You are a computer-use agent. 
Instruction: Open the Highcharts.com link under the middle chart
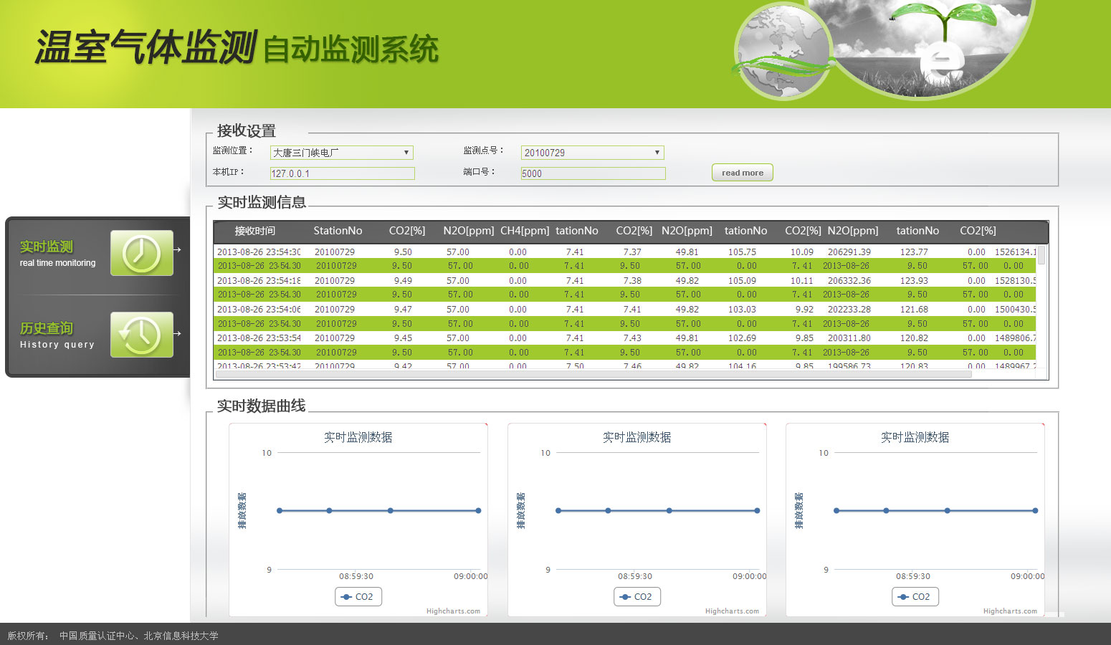(732, 611)
